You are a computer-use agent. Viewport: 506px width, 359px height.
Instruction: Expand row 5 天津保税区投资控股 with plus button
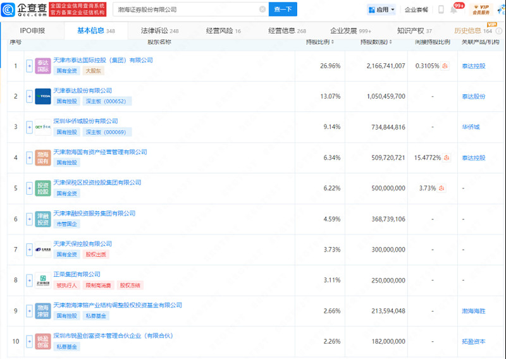[x=29, y=188]
